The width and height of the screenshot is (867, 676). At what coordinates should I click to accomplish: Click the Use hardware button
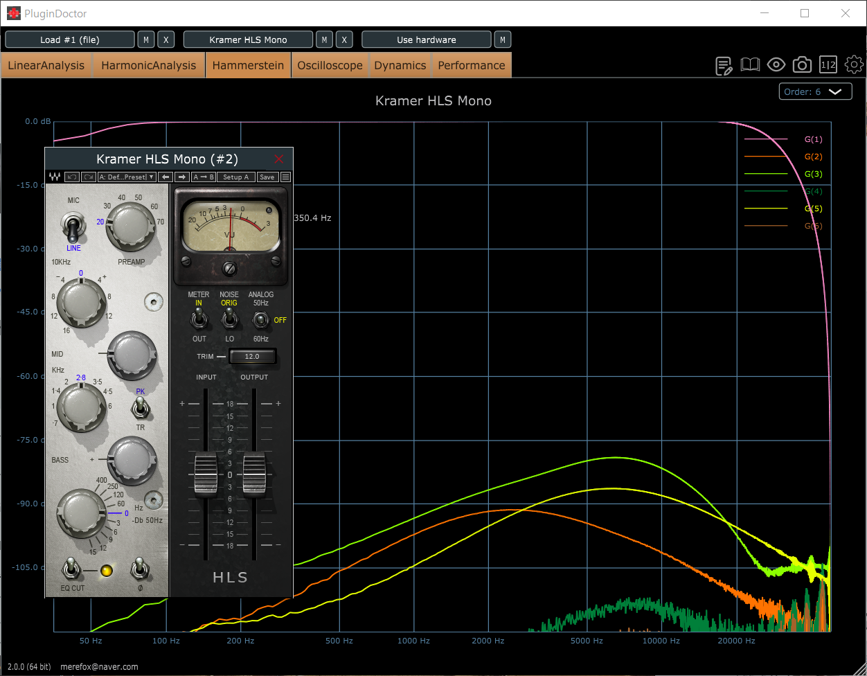pos(427,39)
